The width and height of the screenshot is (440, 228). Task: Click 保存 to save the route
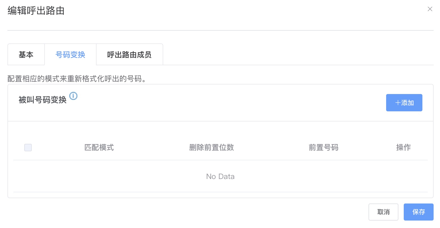click(418, 212)
